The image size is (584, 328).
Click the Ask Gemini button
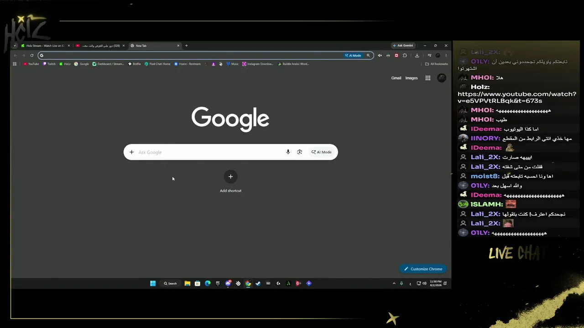tap(403, 46)
